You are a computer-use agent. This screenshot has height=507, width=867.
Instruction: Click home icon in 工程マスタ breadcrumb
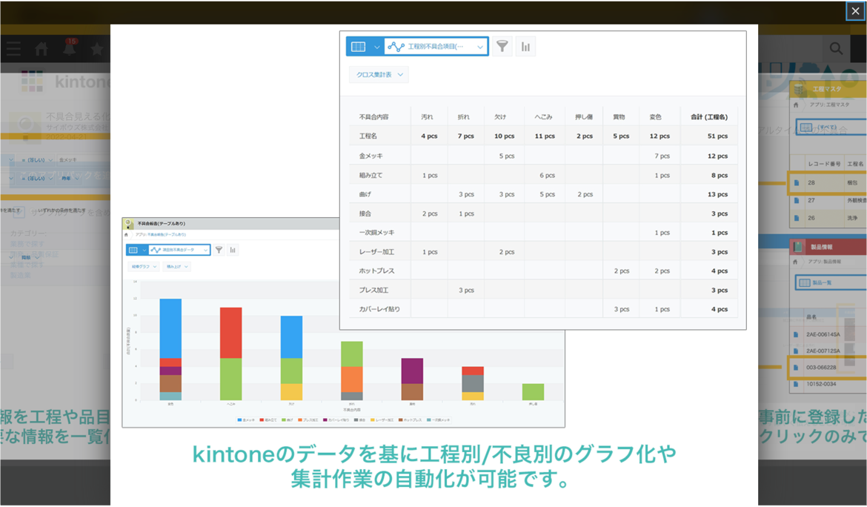point(796,105)
